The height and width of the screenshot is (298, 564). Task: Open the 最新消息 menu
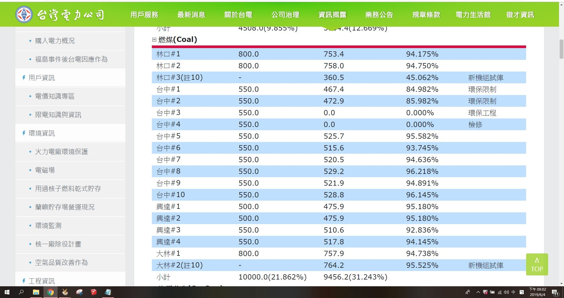coord(191,15)
